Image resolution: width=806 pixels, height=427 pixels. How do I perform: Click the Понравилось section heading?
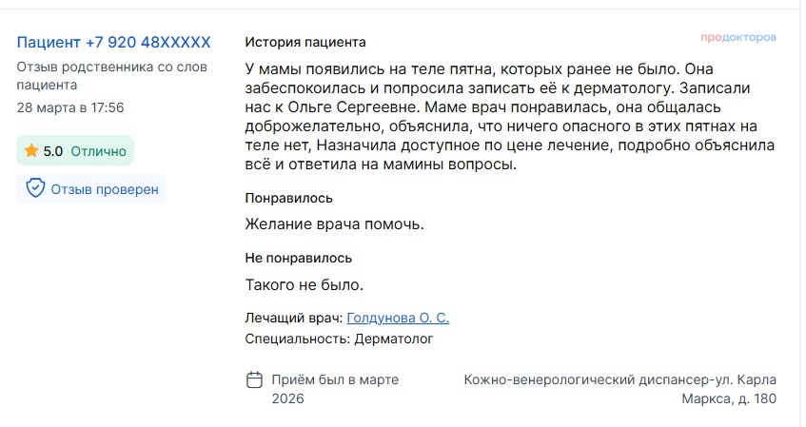point(288,199)
